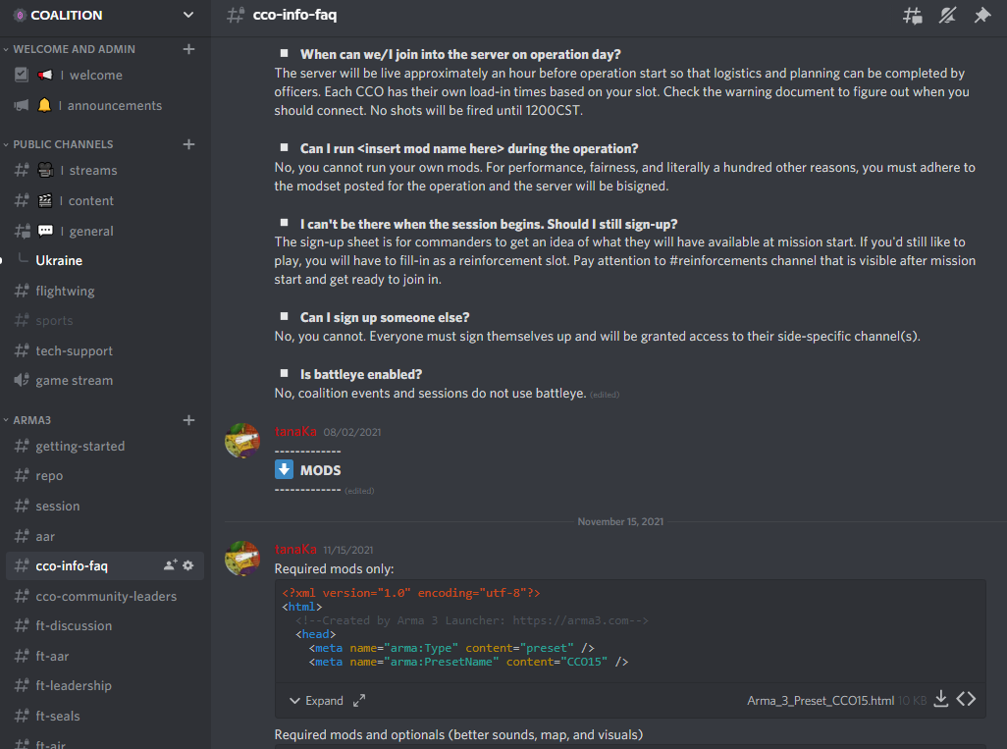Go to the announcements channel
Screen dimensions: 1007x749
pos(115,105)
